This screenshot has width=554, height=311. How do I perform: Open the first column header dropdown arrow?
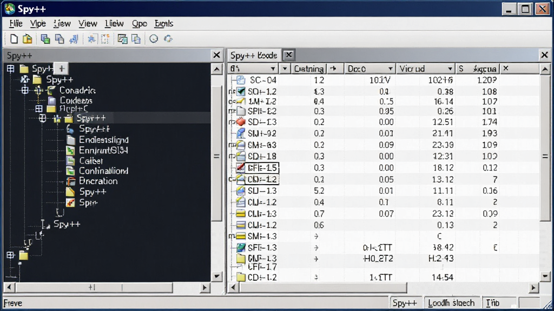pyautogui.click(x=273, y=69)
